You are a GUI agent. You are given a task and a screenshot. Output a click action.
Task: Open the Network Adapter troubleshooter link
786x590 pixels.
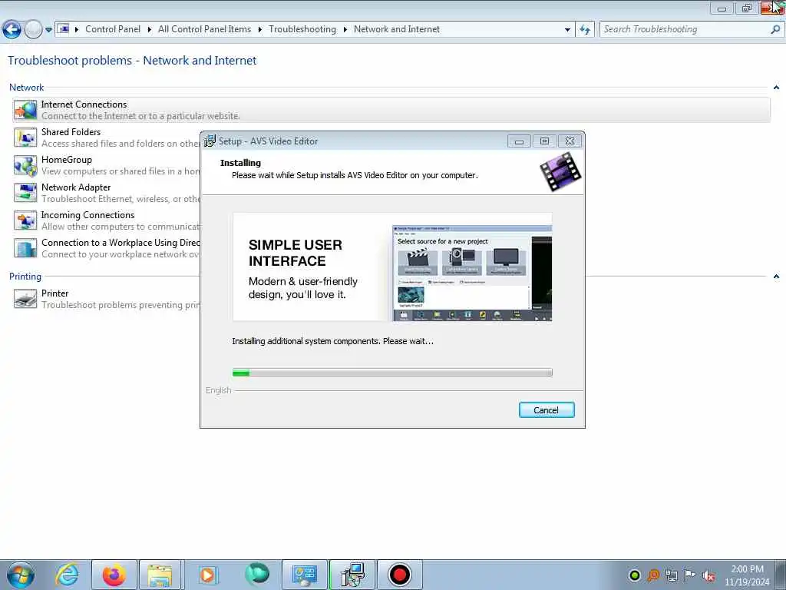pos(76,187)
